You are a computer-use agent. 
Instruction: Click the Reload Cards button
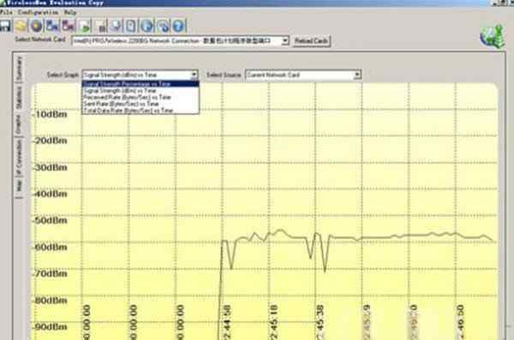[311, 41]
